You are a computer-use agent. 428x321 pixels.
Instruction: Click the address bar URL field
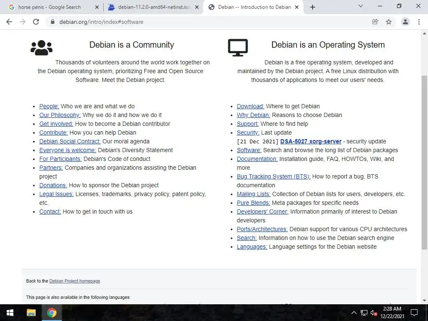(x=211, y=22)
